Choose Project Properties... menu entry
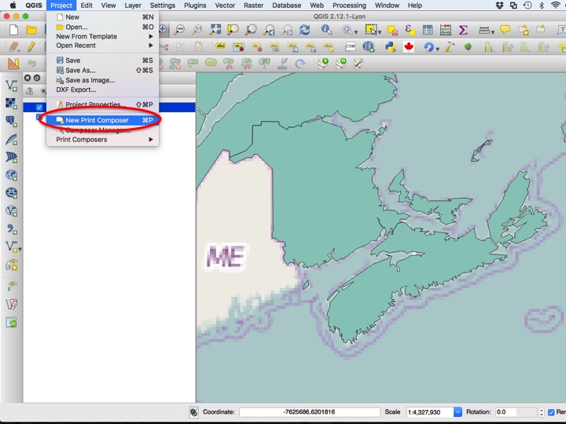 (x=102, y=104)
